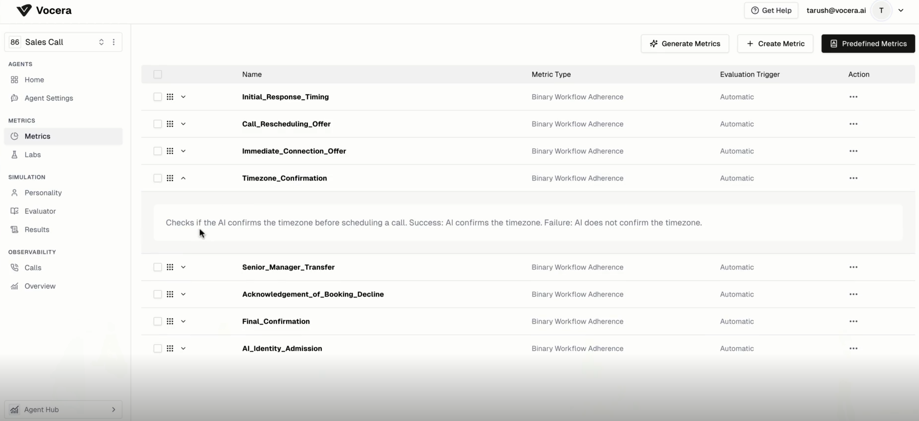Expand the Call_Rescheduling_Offer row
The width and height of the screenshot is (919, 421).
pos(183,124)
